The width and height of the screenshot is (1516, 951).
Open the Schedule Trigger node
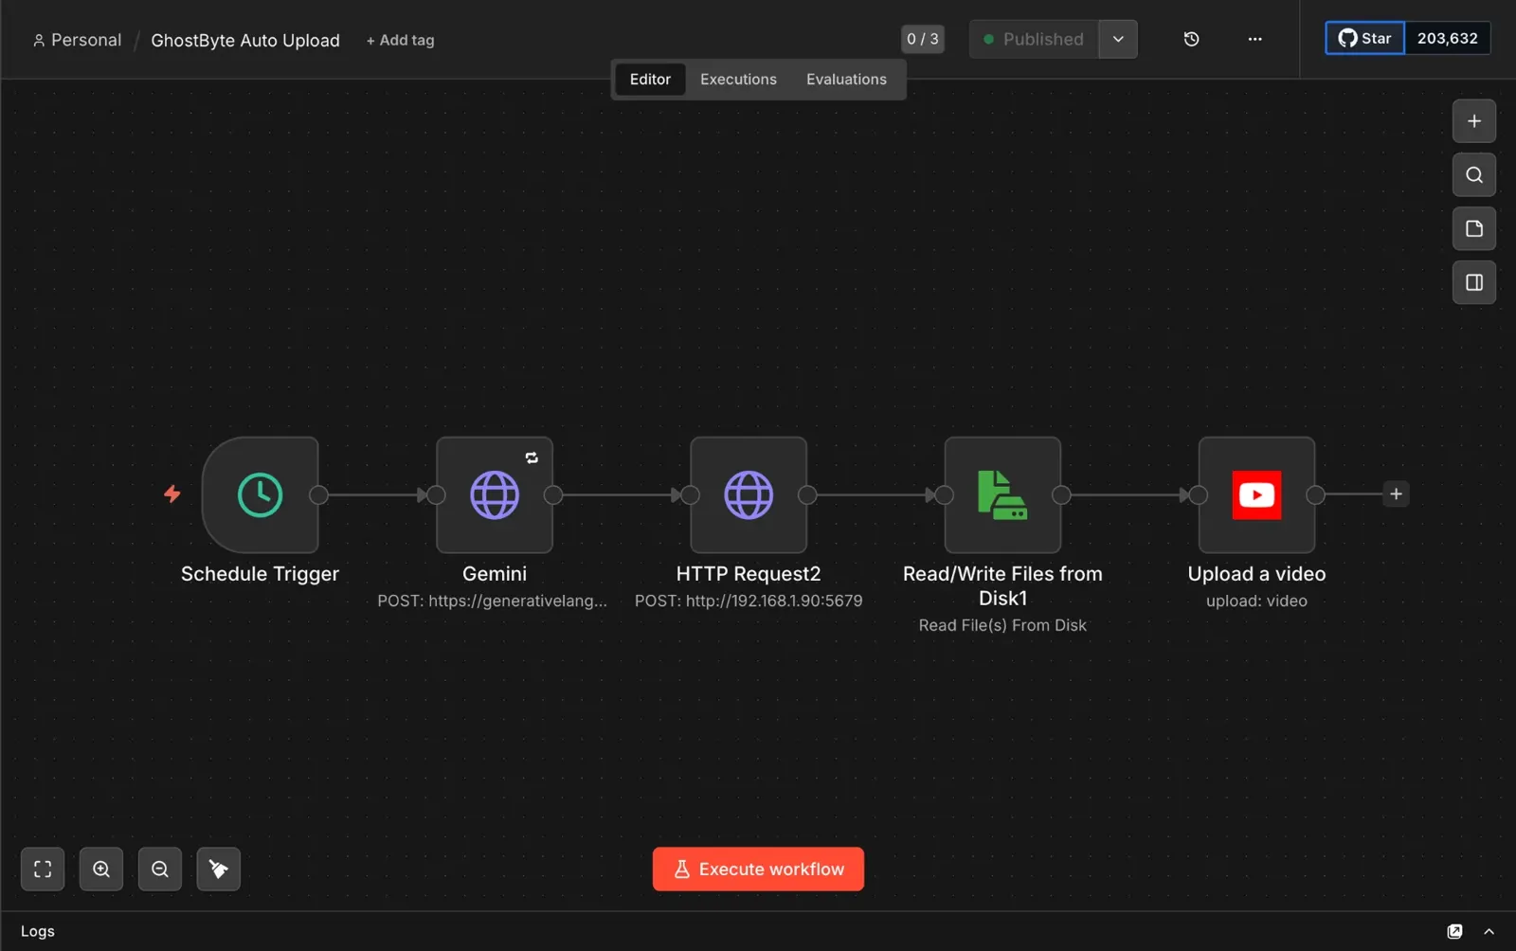tap(260, 494)
